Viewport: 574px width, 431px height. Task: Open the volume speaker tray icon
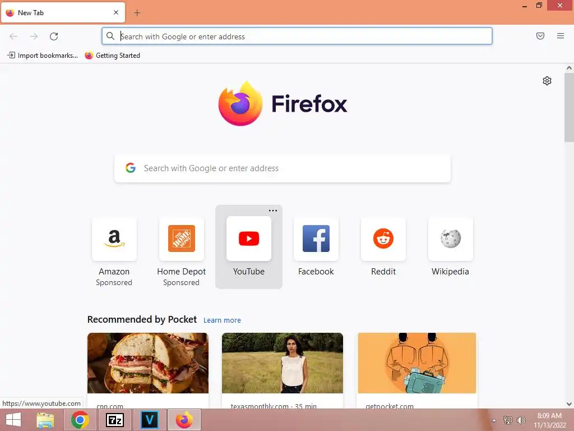(x=521, y=420)
